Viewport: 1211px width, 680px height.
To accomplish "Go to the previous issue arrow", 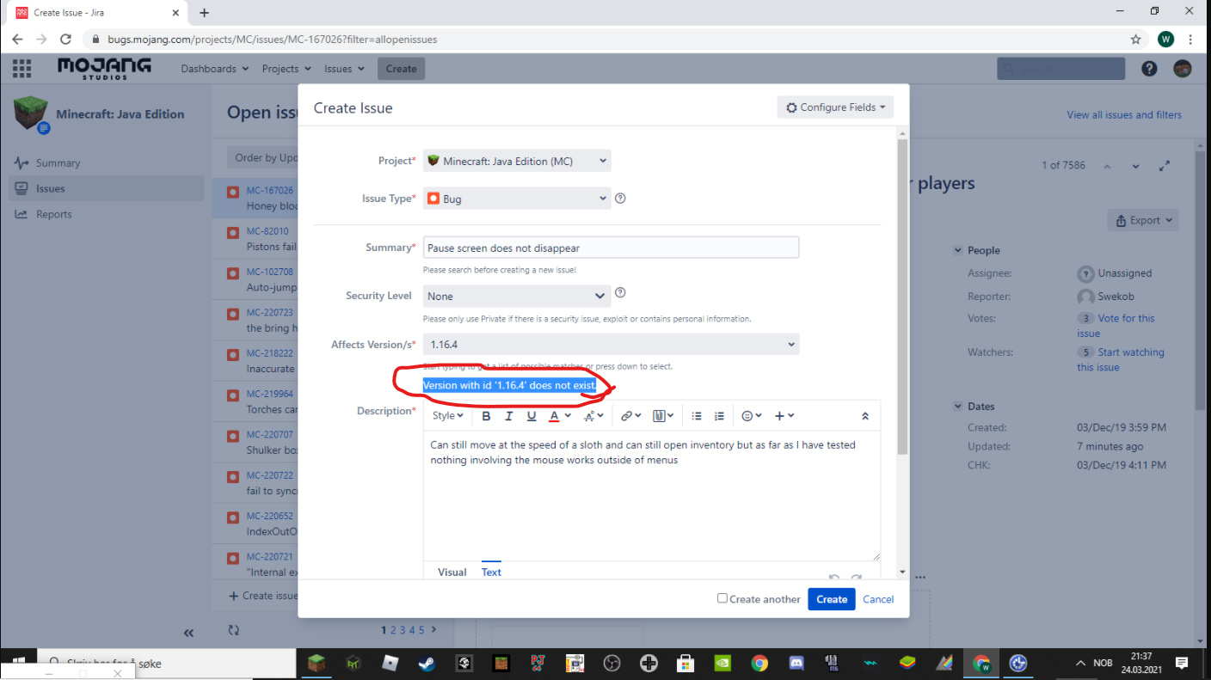I will coord(1107,166).
